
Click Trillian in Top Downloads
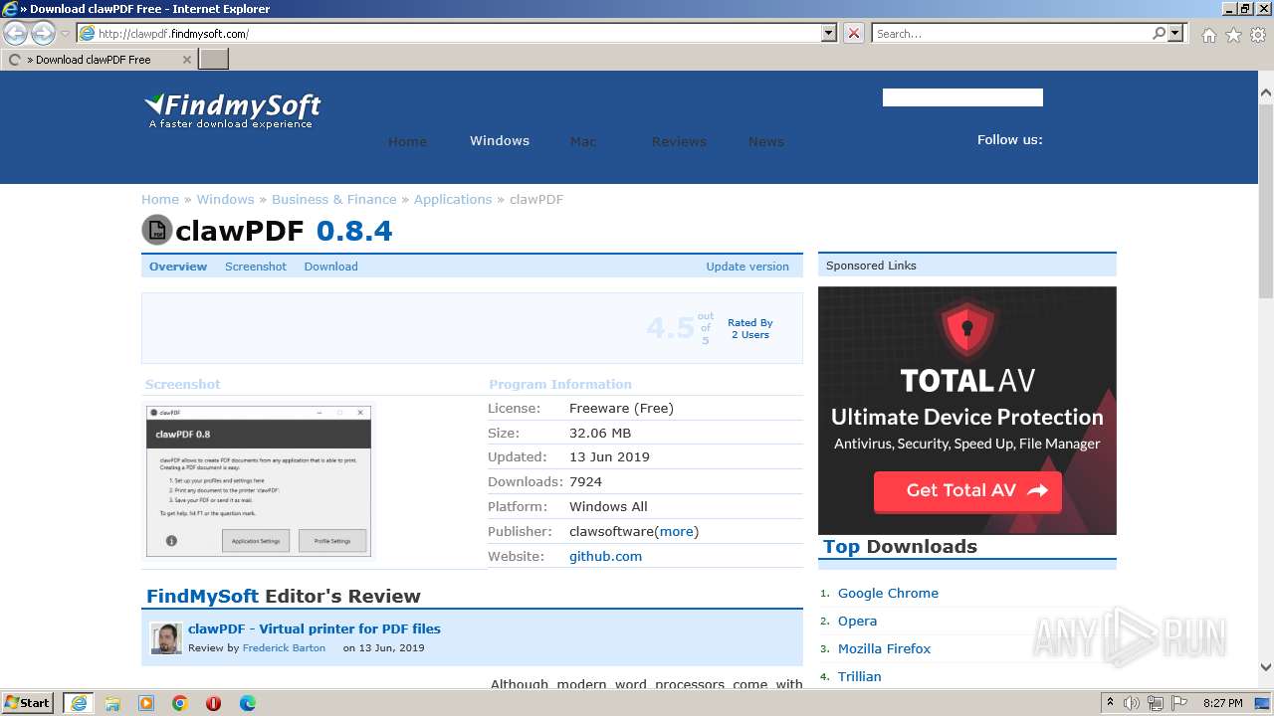pos(859,676)
